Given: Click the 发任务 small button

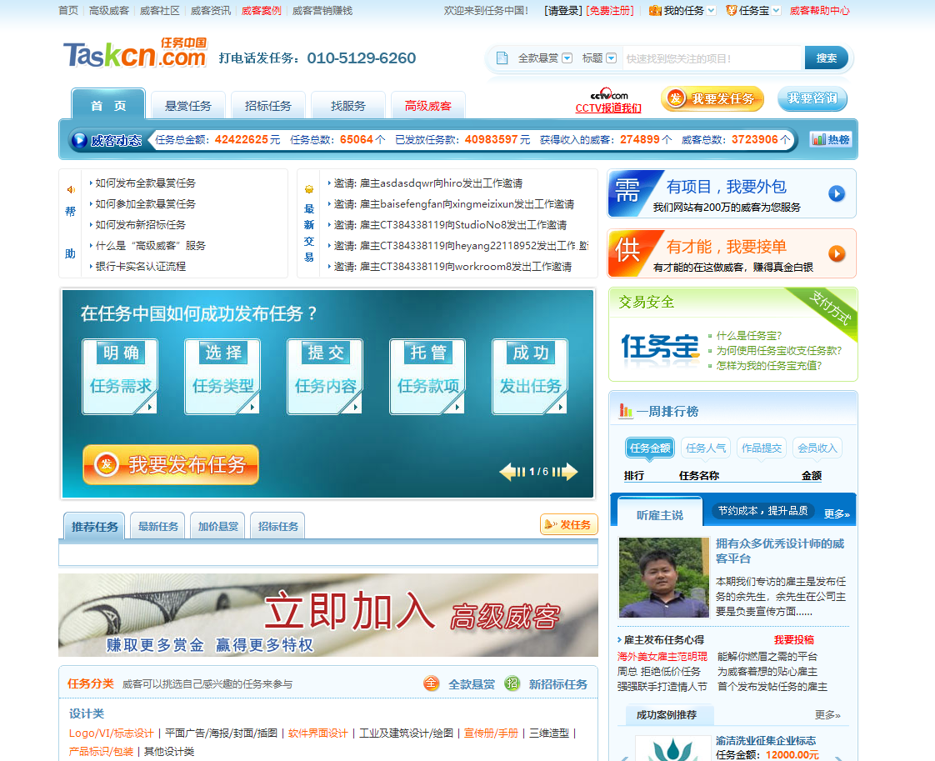Looking at the screenshot, I should click(x=569, y=524).
